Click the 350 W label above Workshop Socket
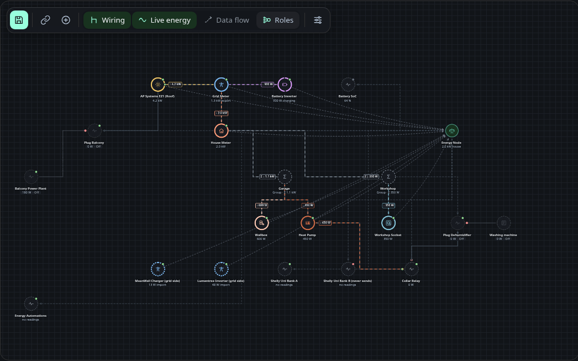The height and width of the screenshot is (361, 578). point(388,206)
